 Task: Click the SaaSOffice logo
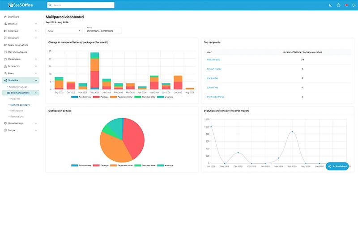[x=21, y=5]
